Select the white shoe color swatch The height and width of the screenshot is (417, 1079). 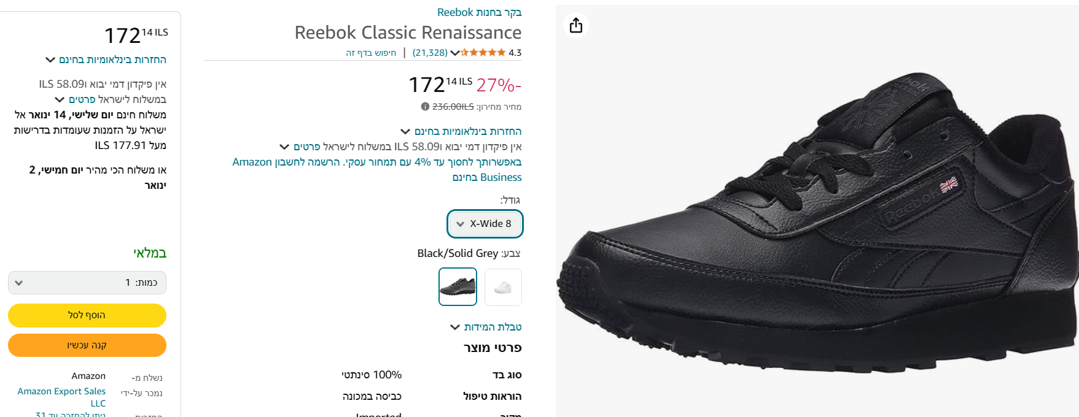pos(503,286)
